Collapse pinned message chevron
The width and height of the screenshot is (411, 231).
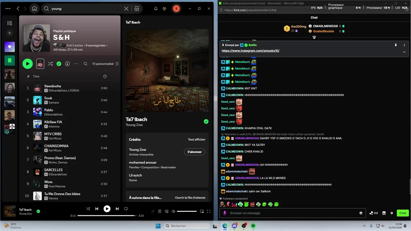point(404,52)
